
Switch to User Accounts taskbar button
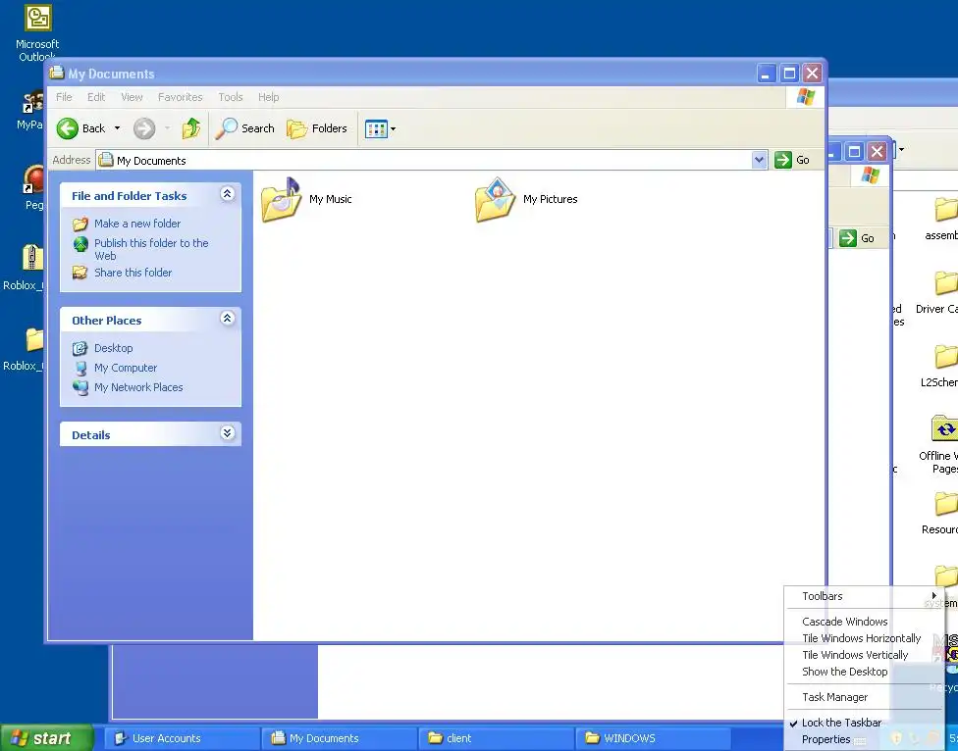[182, 738]
